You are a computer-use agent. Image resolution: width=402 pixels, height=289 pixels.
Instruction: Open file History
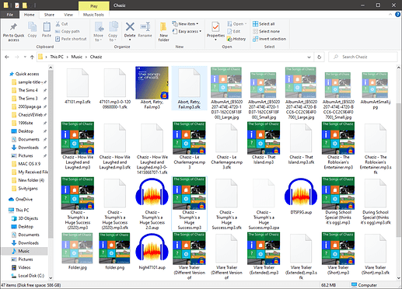(x=236, y=39)
